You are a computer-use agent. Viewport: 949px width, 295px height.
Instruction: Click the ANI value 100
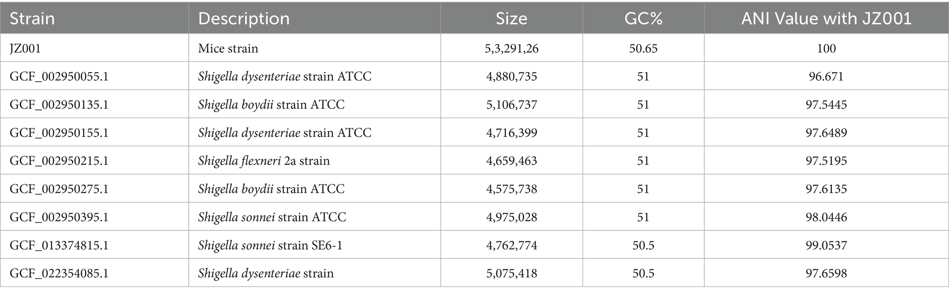pyautogui.click(x=826, y=48)
